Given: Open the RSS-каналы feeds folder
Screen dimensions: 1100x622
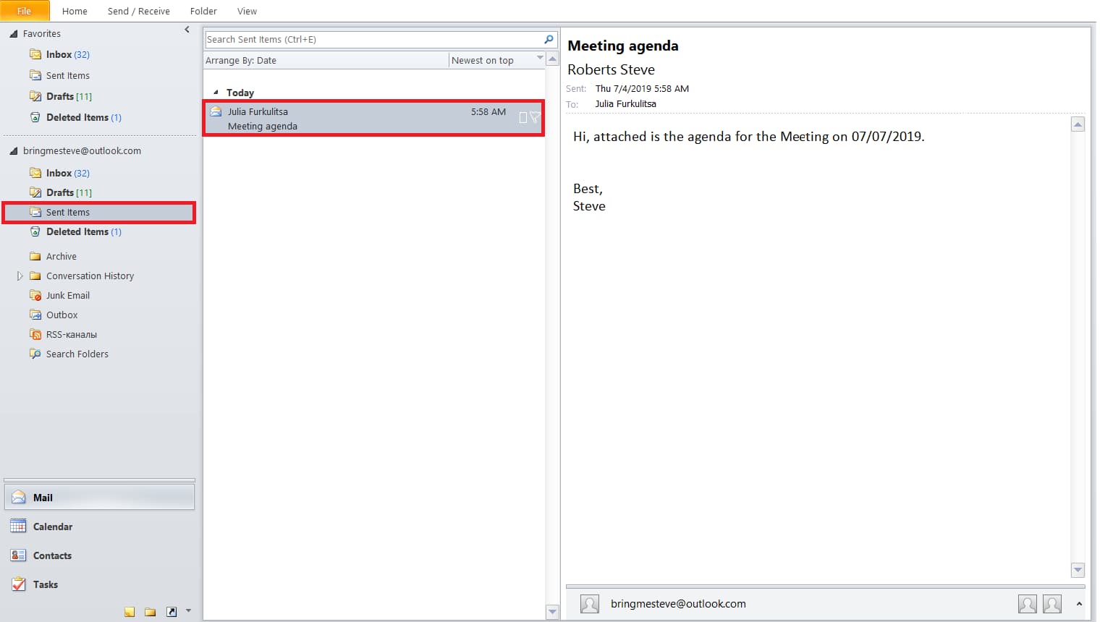Looking at the screenshot, I should click(x=63, y=334).
